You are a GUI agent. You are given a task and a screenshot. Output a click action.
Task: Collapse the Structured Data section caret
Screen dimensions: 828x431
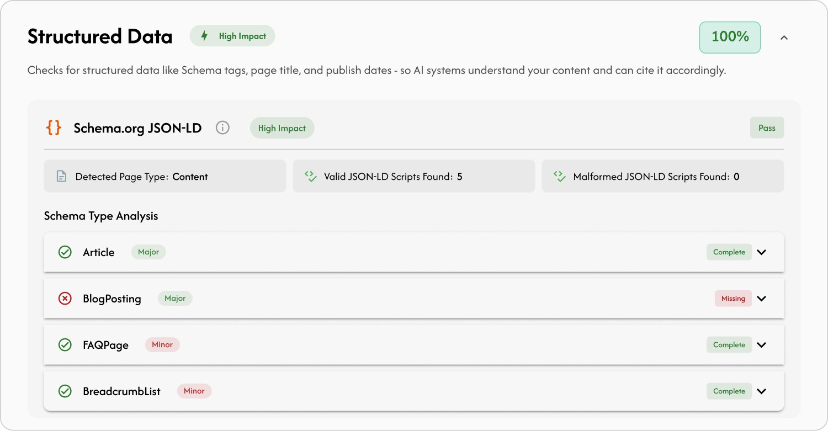784,37
